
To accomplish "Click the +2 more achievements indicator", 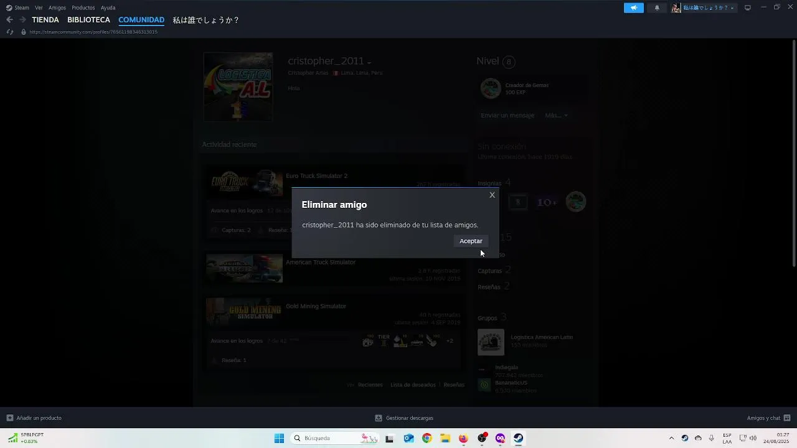I will 450,341.
